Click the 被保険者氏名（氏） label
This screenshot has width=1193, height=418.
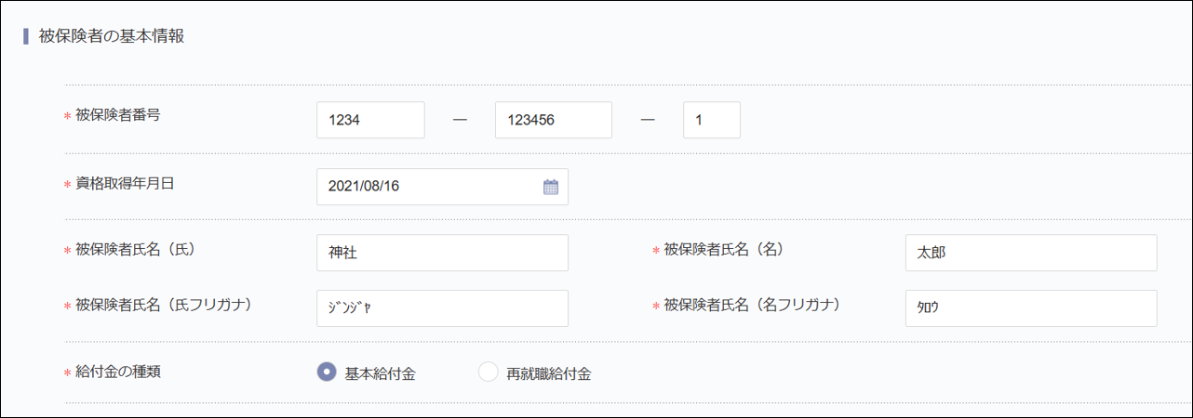(135, 249)
